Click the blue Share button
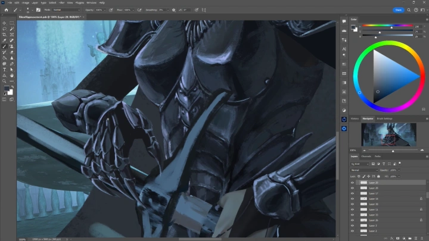The height and width of the screenshot is (241, 429). point(399,10)
